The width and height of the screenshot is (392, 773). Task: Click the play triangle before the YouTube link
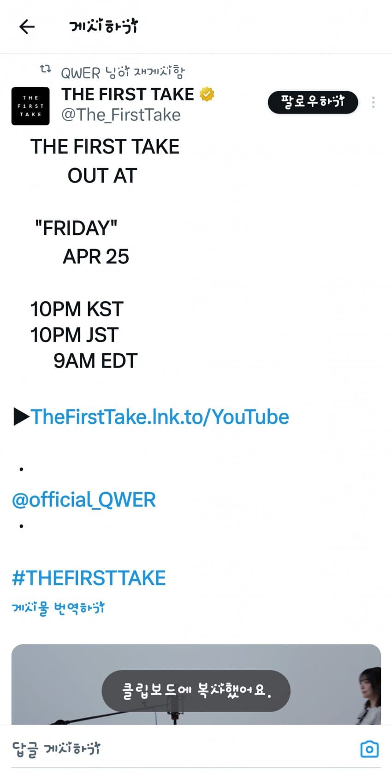[x=21, y=416]
